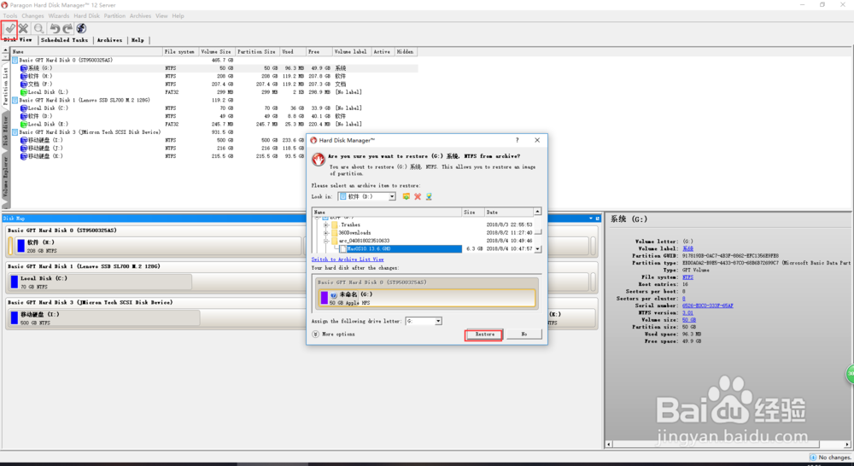Click the magnifier view-changes toolbar icon
The image size is (854, 466).
[x=38, y=28]
